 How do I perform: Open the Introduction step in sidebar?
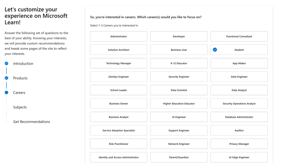23,64
